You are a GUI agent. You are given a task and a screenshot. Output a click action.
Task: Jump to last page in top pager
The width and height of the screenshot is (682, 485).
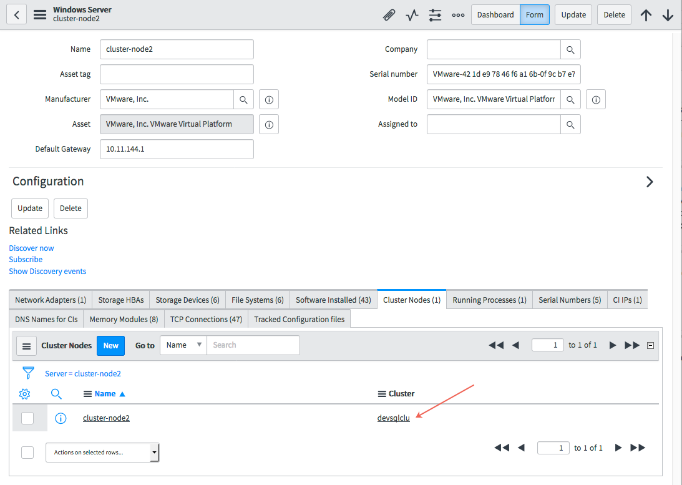[x=632, y=345]
